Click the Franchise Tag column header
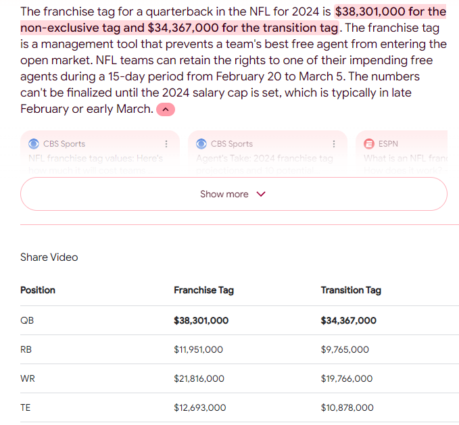Viewport: 459px width, 425px height. [x=203, y=290]
